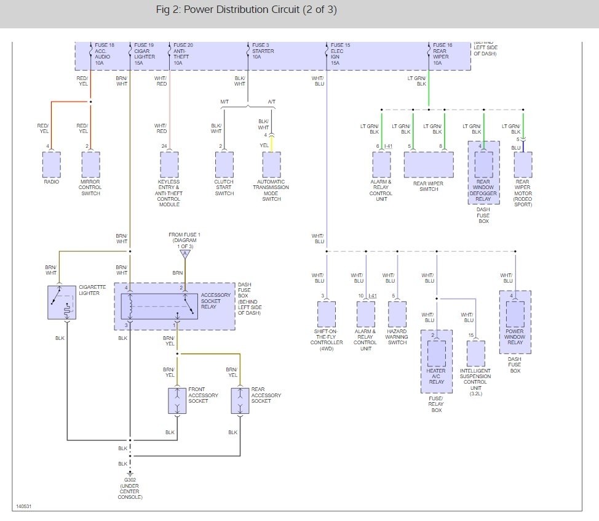Click the Cigarette Lighter symbol
599x521 pixels.
62,302
